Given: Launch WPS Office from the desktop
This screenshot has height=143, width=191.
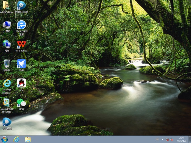Looking at the screenshot, I should pos(21,44).
